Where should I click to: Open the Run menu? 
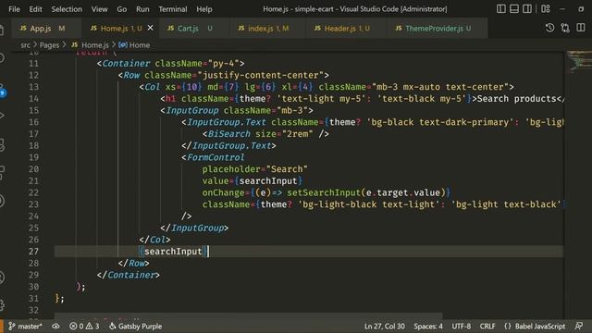tap(142, 9)
